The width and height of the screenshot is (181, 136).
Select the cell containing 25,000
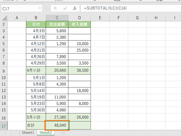[79, 50]
